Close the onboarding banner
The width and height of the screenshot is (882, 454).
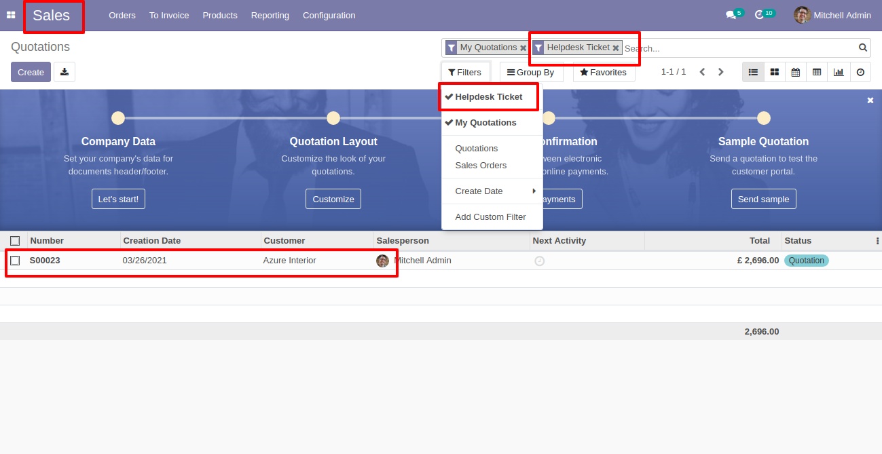coord(870,100)
